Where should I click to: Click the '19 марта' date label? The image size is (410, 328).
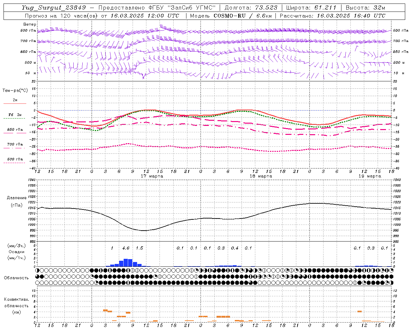coord(370,176)
